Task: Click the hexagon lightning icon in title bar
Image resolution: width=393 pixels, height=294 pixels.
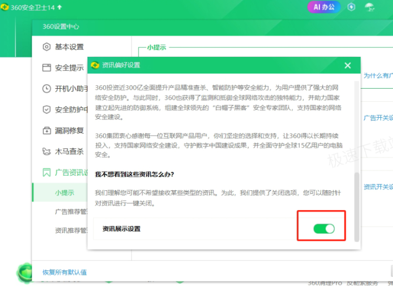Action: pyautogui.click(x=351, y=7)
